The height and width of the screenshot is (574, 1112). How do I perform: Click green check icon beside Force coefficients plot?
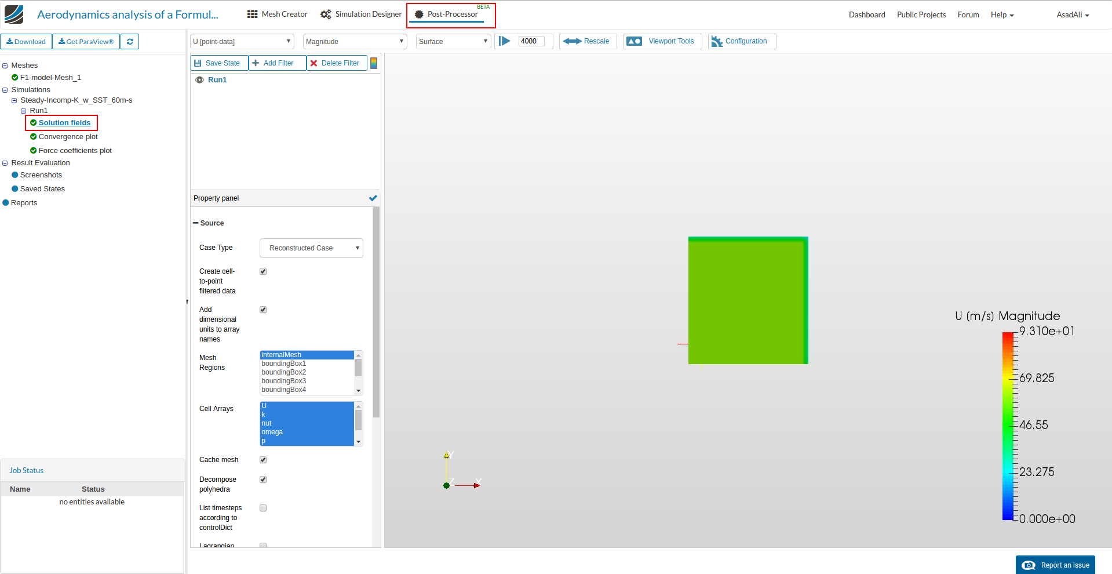tap(34, 151)
